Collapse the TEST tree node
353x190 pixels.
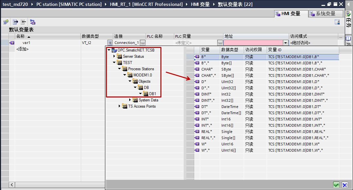click(114, 63)
